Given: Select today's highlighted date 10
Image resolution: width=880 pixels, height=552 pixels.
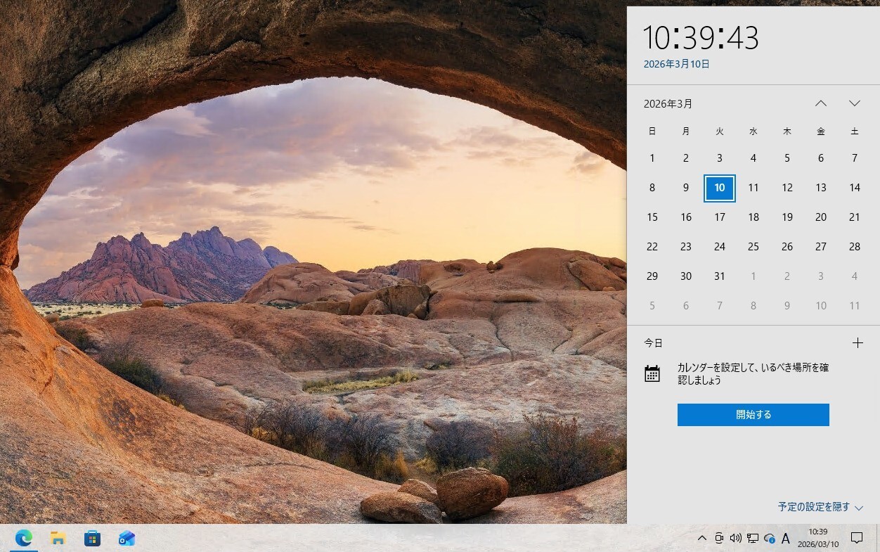Looking at the screenshot, I should 720,188.
